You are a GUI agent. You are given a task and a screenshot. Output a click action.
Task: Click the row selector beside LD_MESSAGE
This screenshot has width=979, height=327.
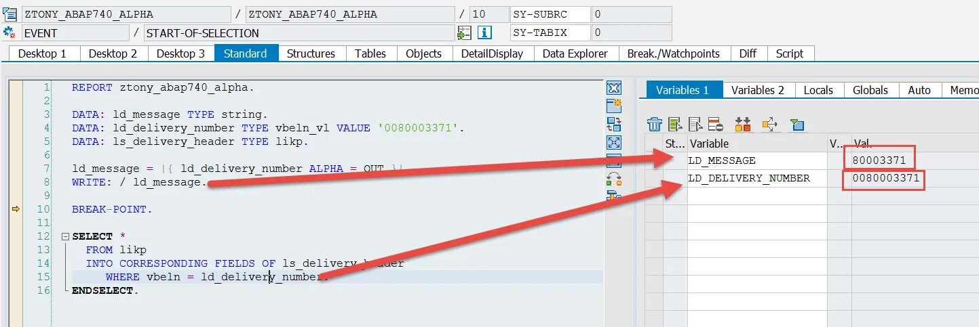point(654,160)
